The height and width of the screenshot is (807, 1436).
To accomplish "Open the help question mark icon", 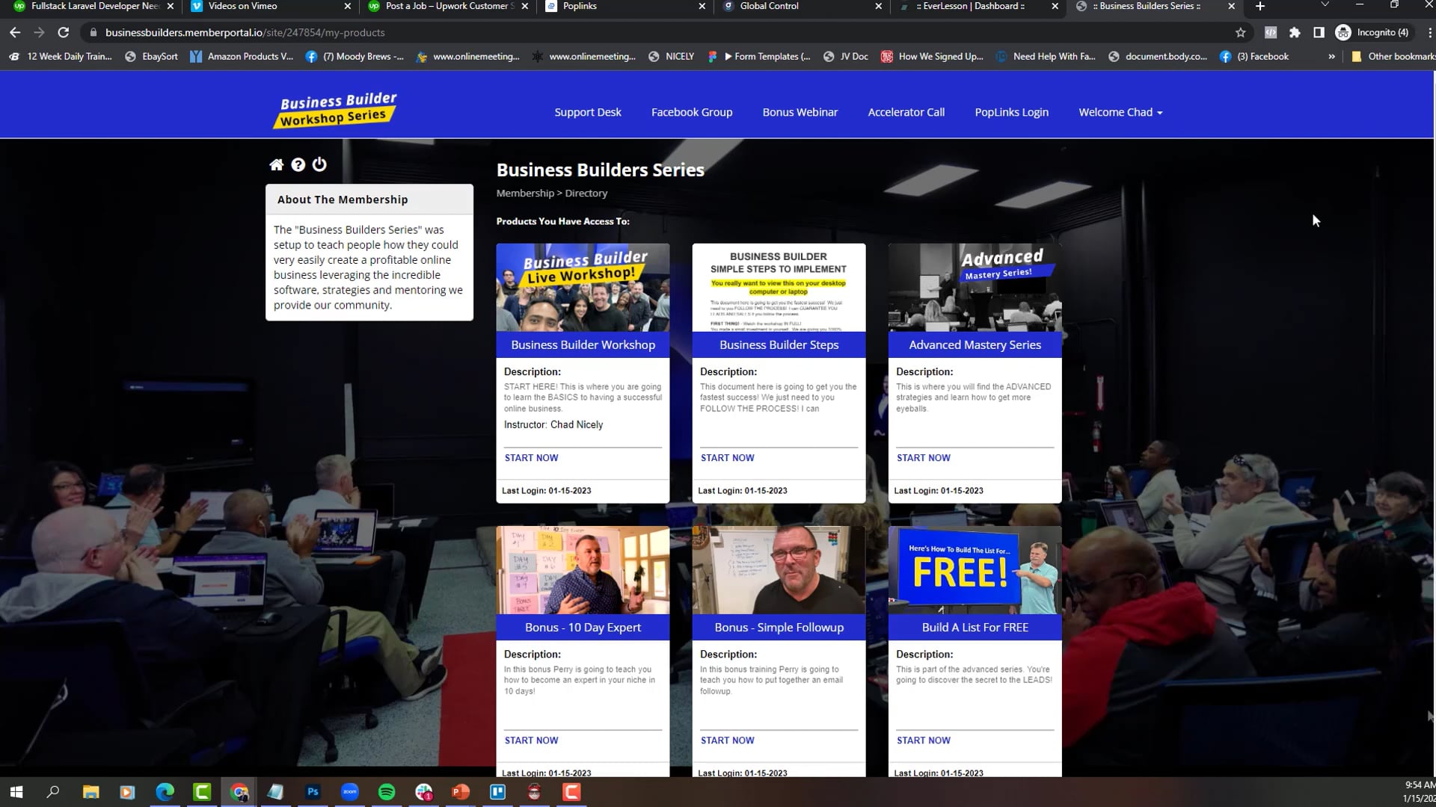I will point(298,164).
